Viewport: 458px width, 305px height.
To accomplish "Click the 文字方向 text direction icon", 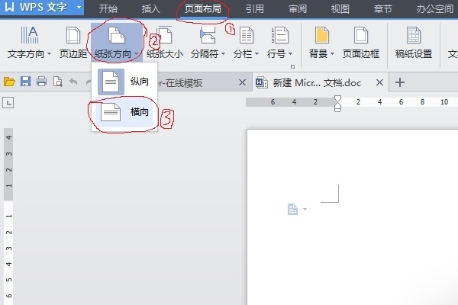I will pyautogui.click(x=29, y=35).
